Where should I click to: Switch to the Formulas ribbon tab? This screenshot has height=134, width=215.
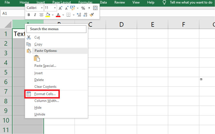(85, 2)
